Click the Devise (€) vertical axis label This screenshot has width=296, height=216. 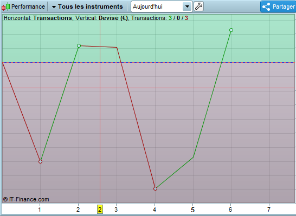click(113, 18)
